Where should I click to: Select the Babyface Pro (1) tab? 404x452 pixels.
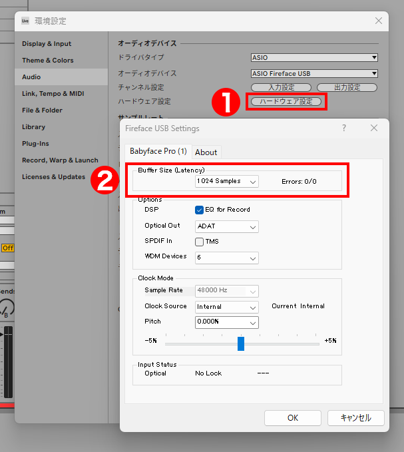click(158, 152)
